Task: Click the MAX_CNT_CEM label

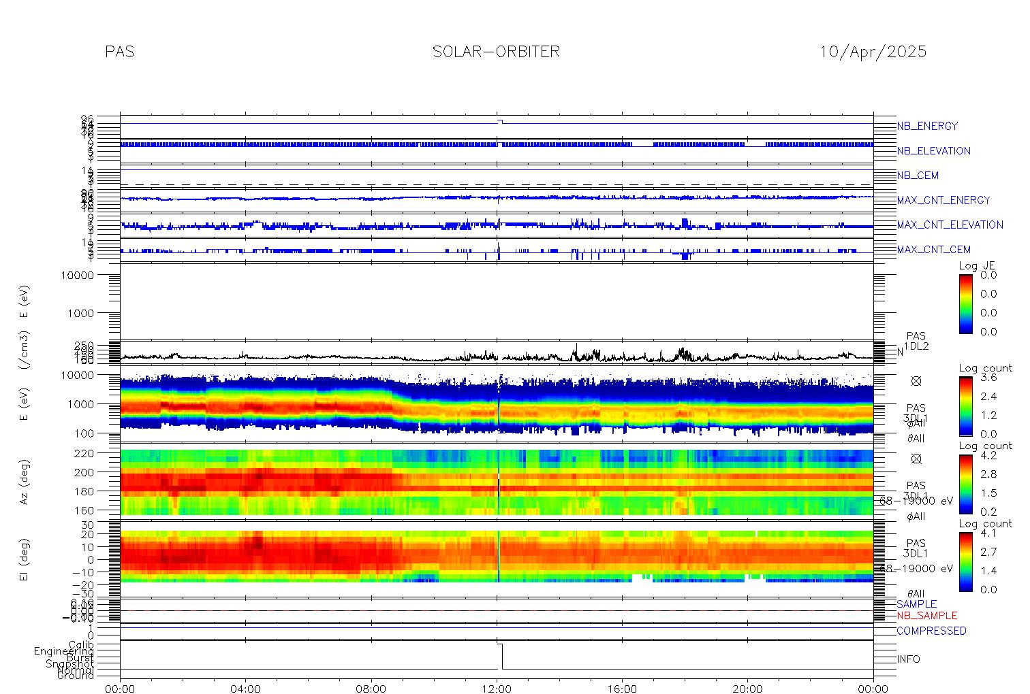Action: click(933, 250)
